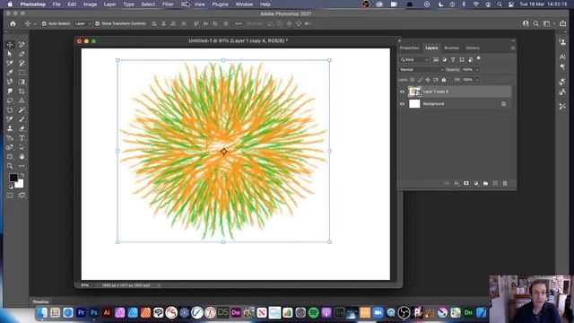Screen dimensions: 574x323
Task: Open the Layers panel menu
Action: pos(513,48)
